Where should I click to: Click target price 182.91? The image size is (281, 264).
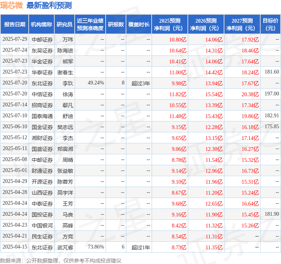pos(272,116)
